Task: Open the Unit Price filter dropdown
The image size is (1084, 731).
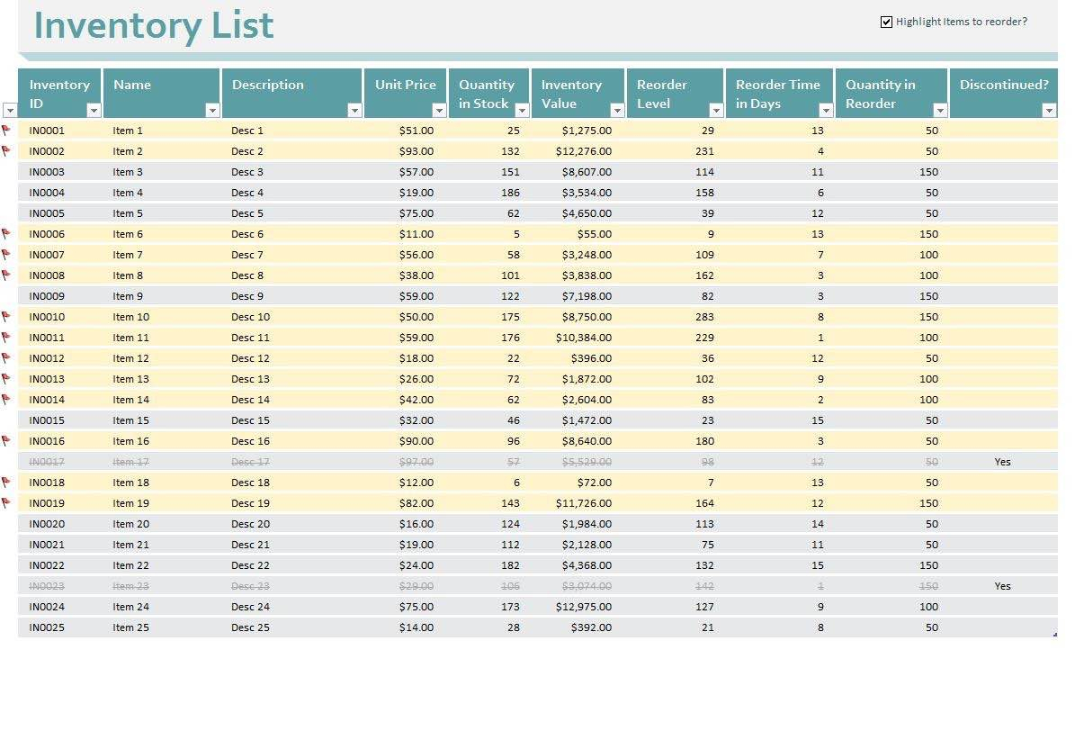Action: pyautogui.click(x=439, y=110)
